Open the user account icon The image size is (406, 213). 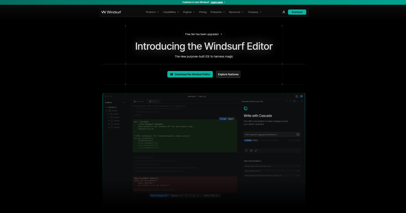click(284, 12)
